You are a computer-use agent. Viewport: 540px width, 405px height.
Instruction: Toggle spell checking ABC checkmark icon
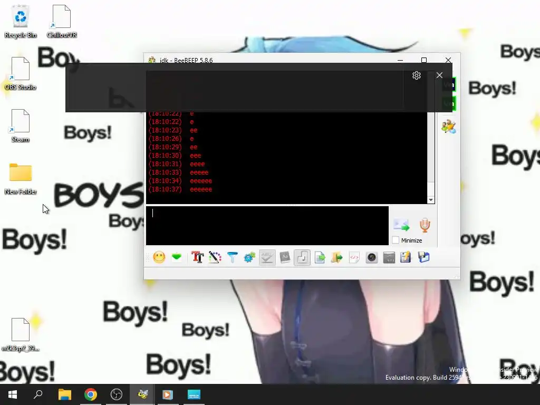tap(267, 257)
